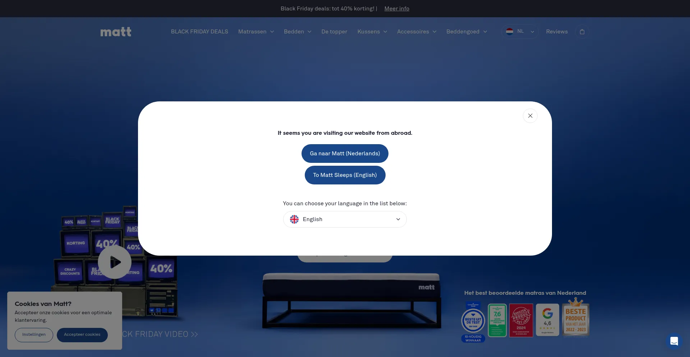
Task: Expand the Matrassen menu
Action: point(256,32)
